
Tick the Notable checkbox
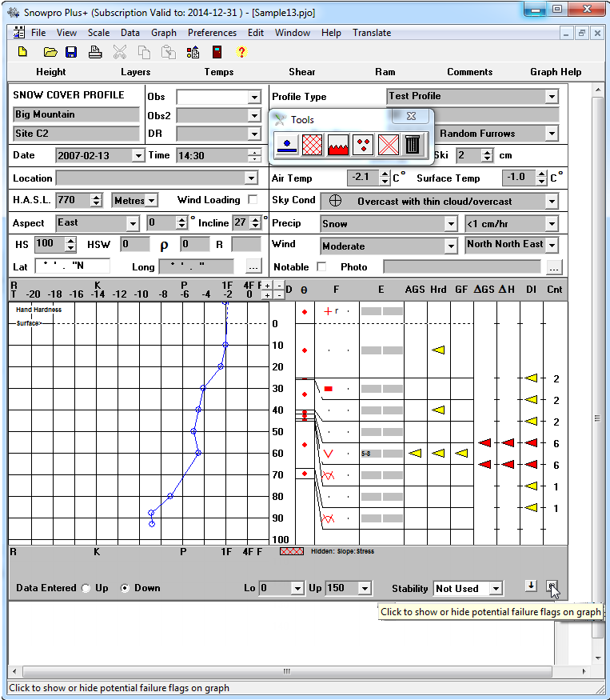pos(322,266)
